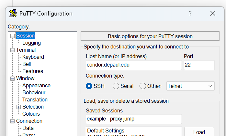Select Appearance in the category tree
Image resolution: width=226 pixels, height=136 pixels.
pos(36,85)
